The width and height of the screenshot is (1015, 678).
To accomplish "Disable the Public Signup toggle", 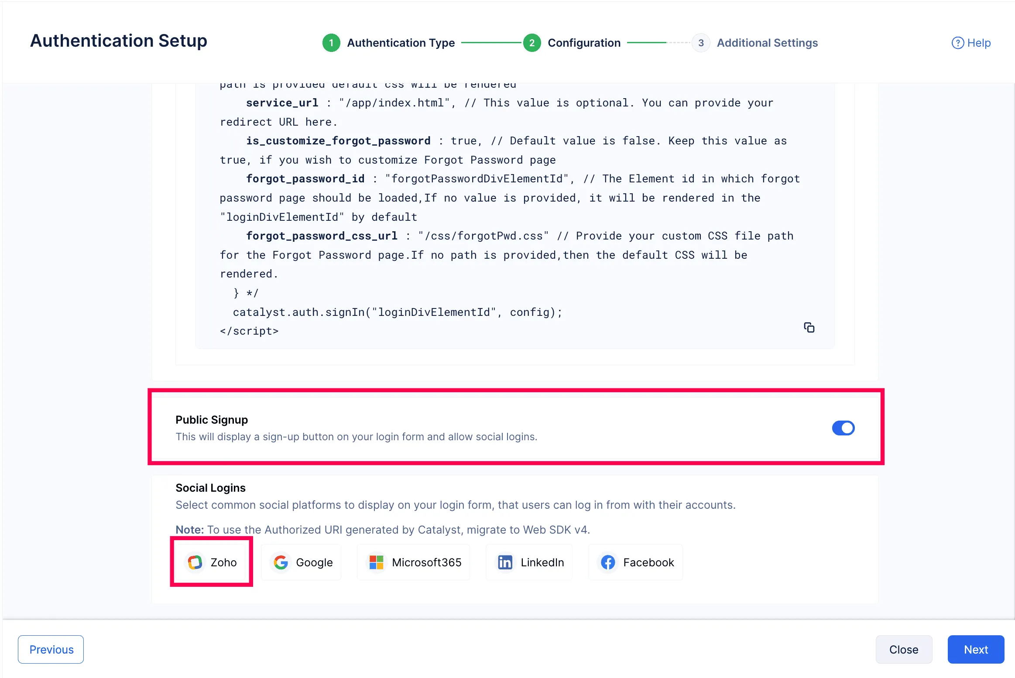I will pyautogui.click(x=843, y=428).
